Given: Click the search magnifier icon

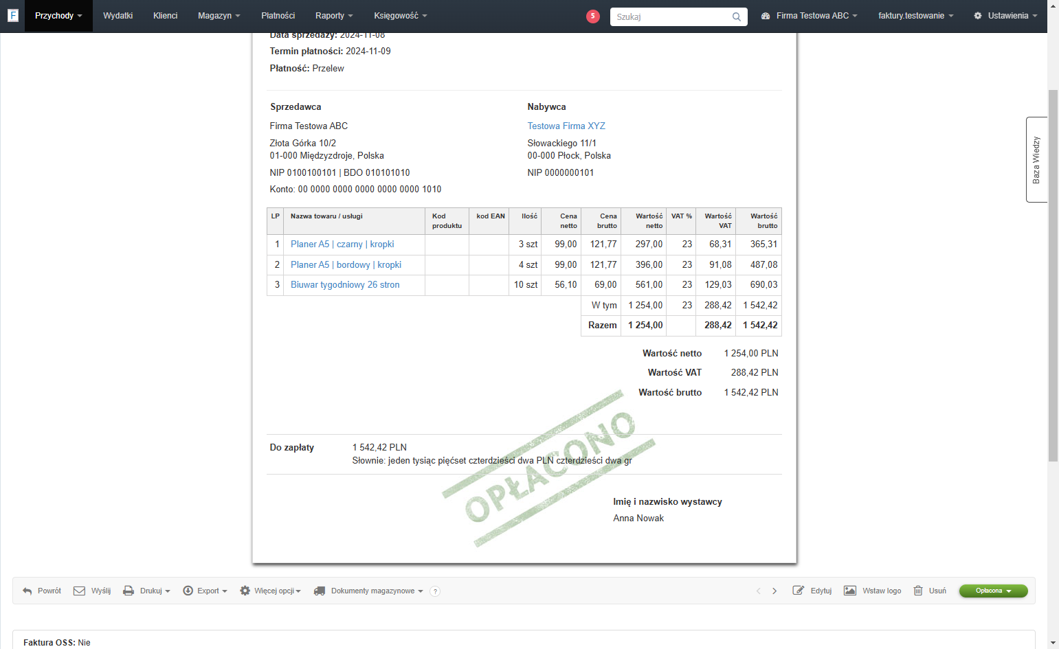Looking at the screenshot, I should [x=737, y=17].
